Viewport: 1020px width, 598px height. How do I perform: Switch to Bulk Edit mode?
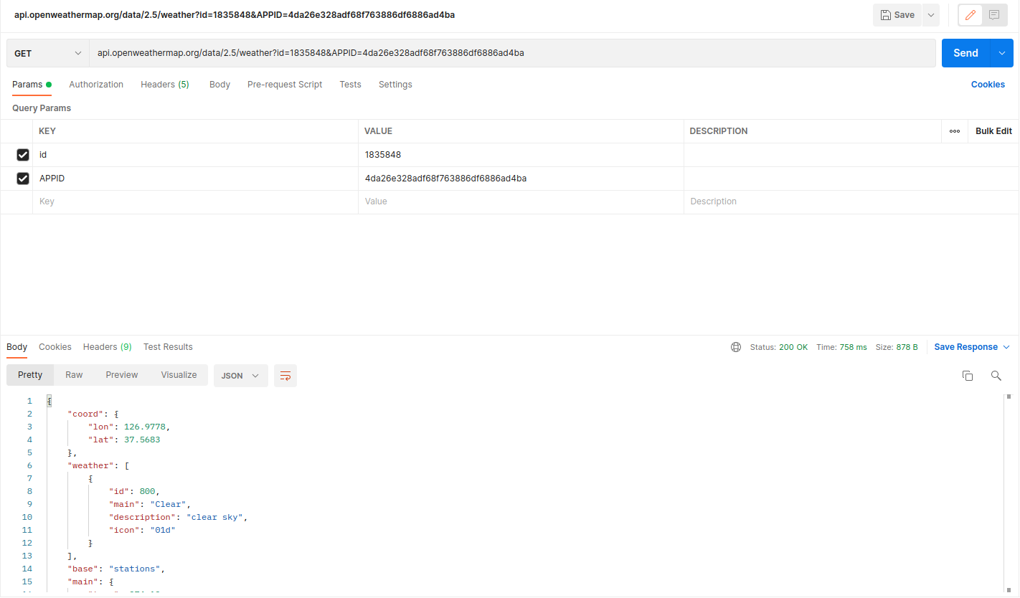pyautogui.click(x=993, y=131)
